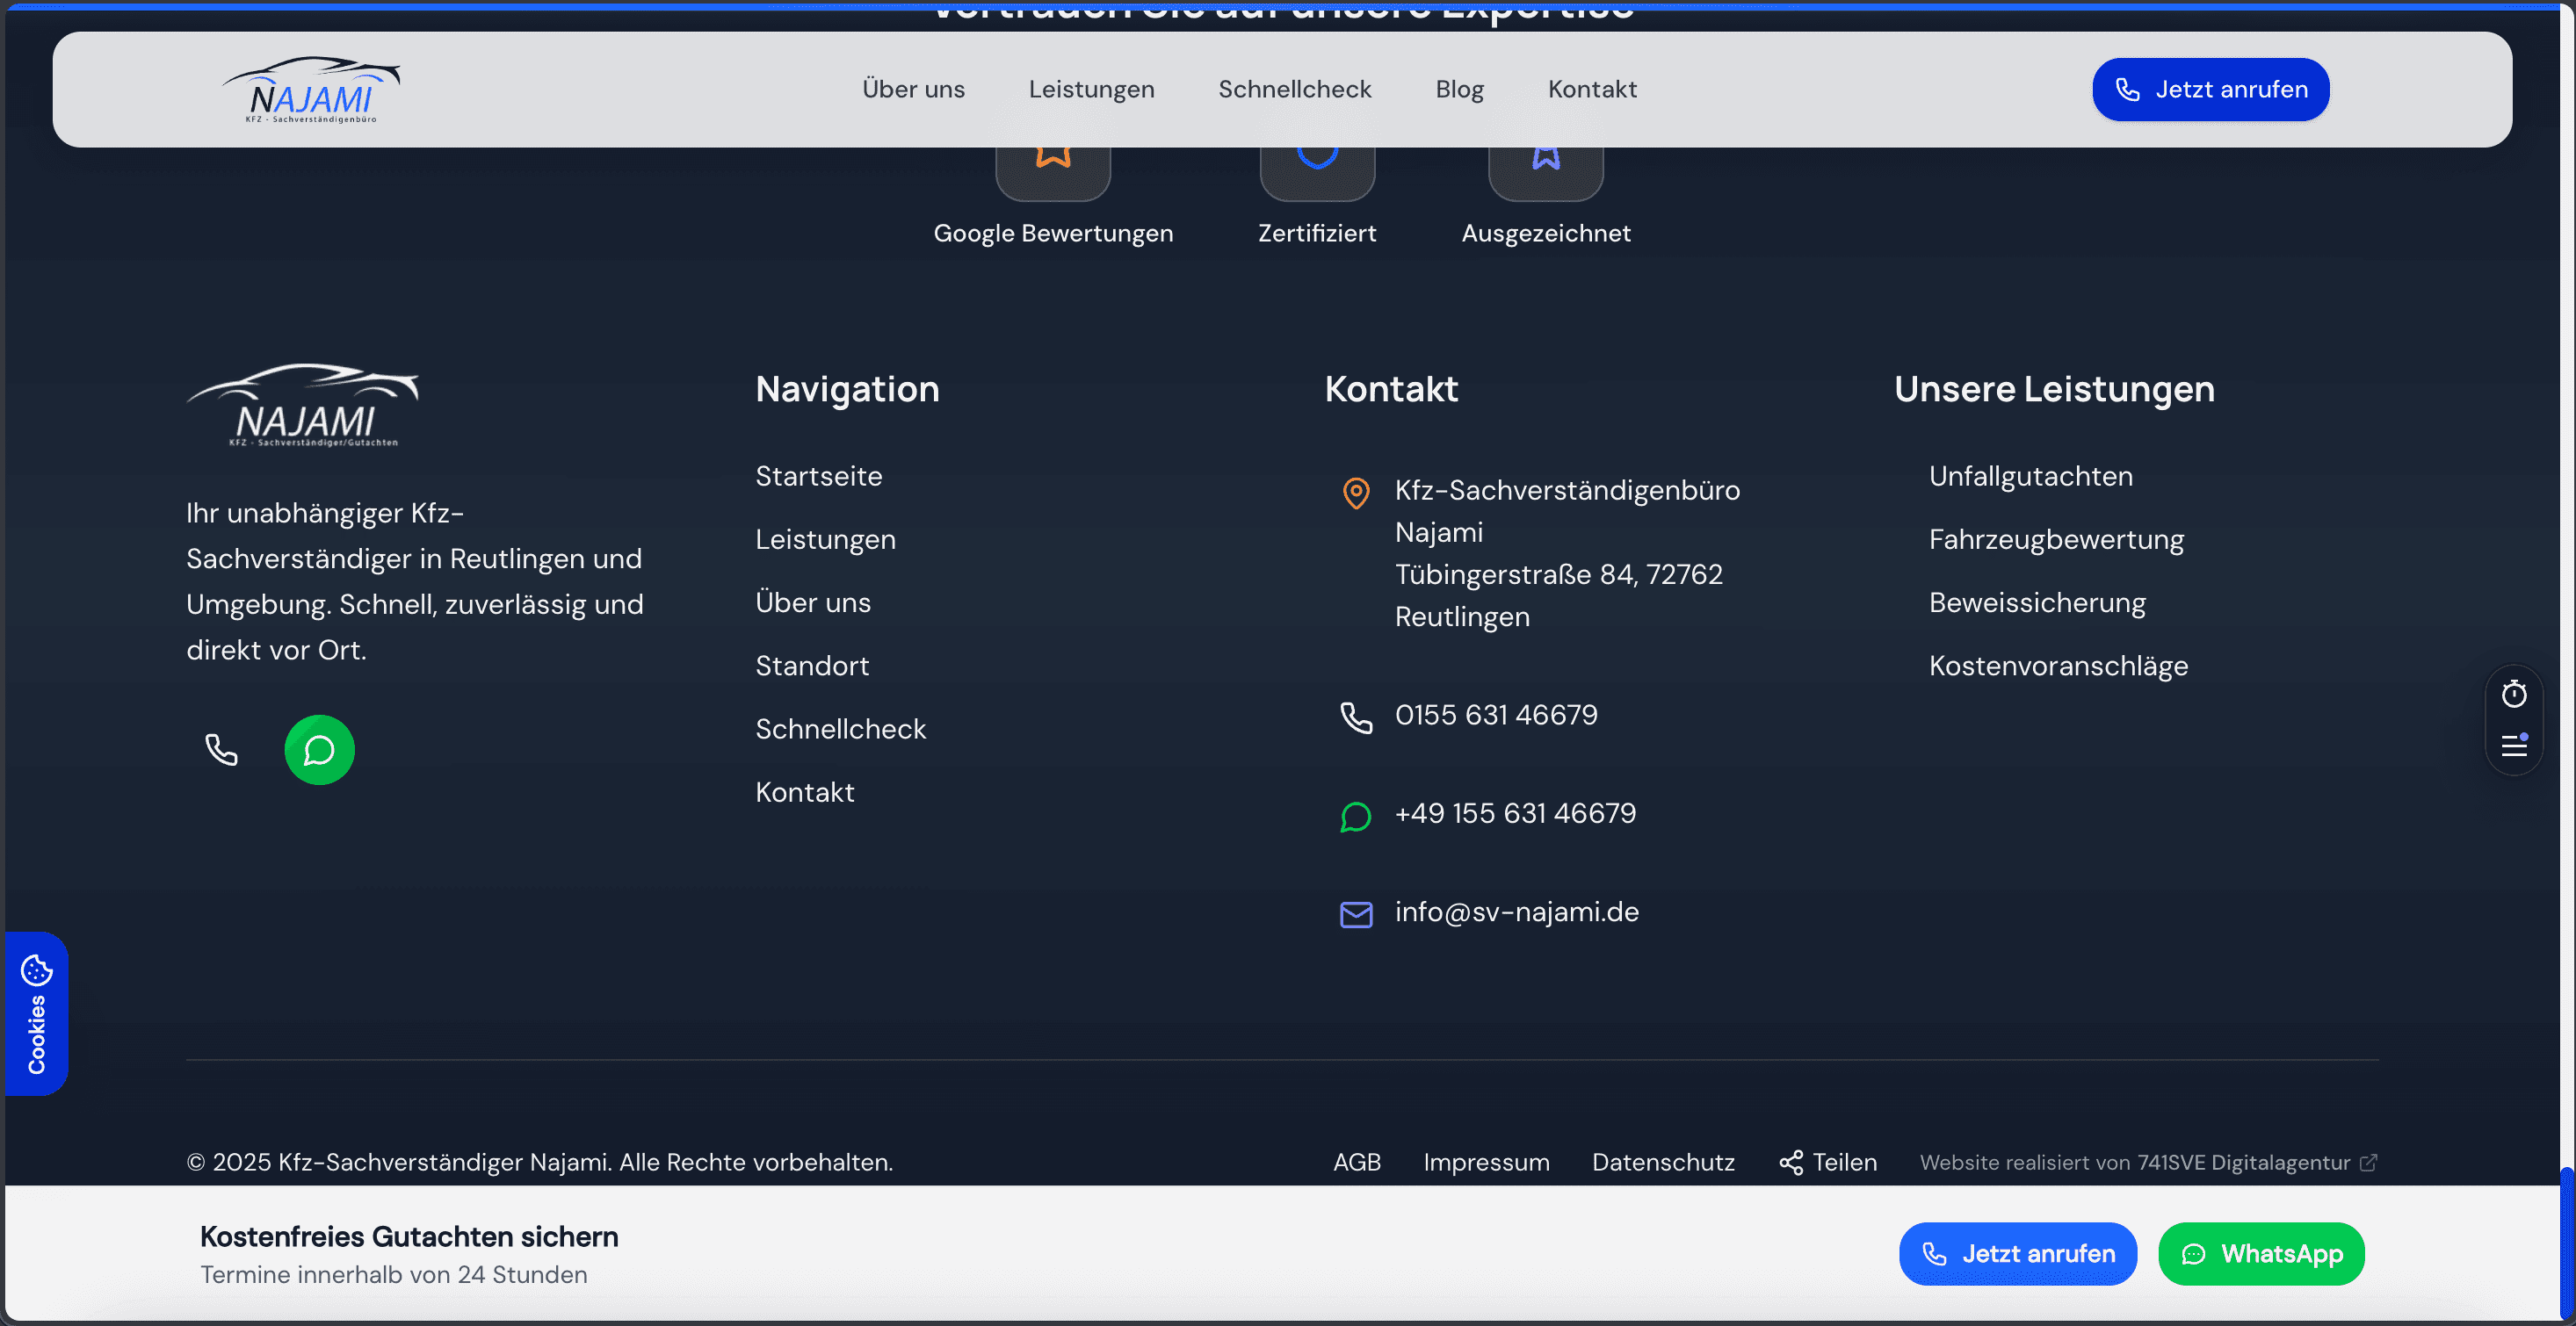This screenshot has height=1326, width=2576.
Task: Click the envelope icon beside the email address
Action: tap(1356, 913)
